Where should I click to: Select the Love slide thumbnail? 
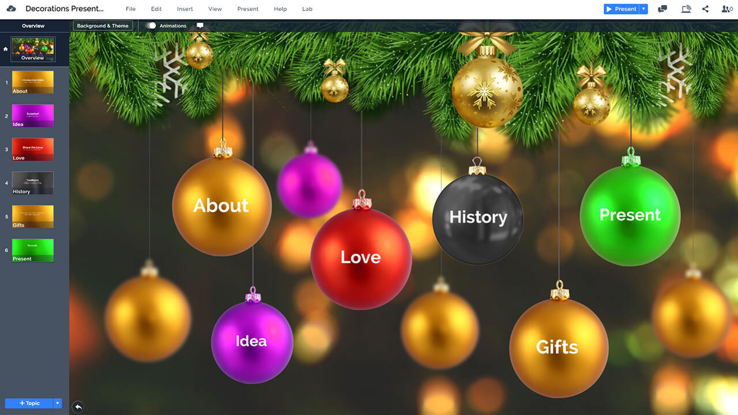click(x=33, y=149)
